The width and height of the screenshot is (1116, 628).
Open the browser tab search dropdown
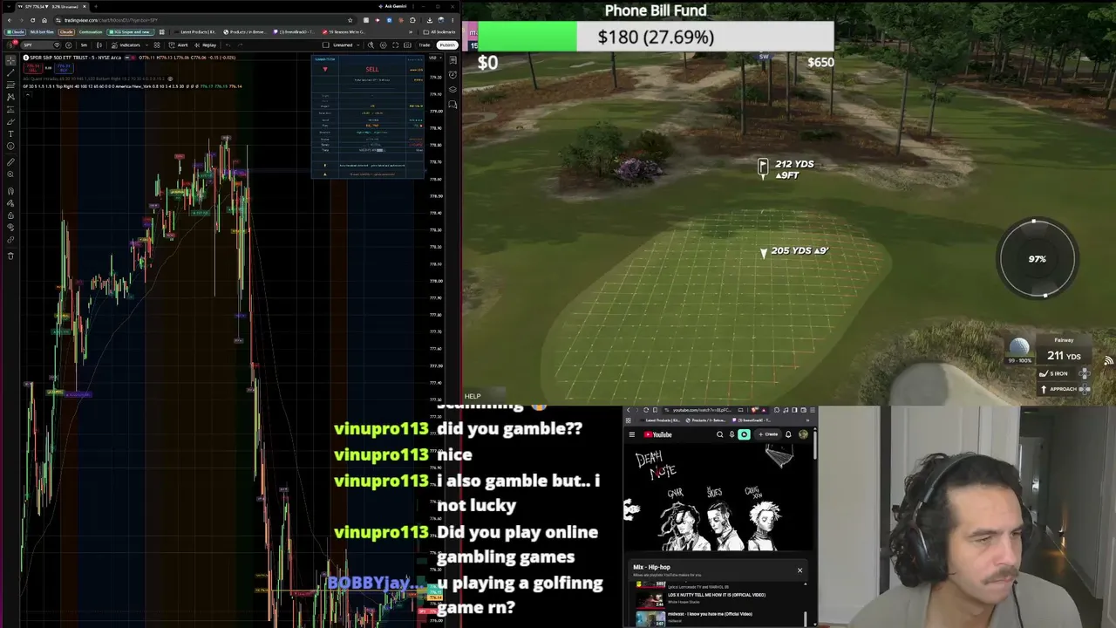coord(10,6)
